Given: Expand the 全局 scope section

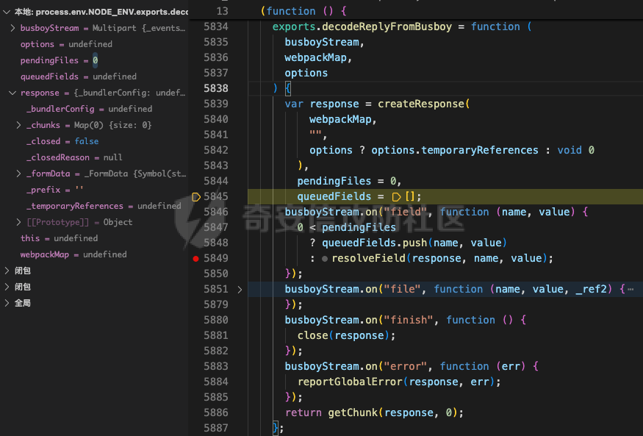Looking at the screenshot, I should tap(7, 303).
